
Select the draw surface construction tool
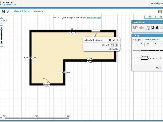click(141, 28)
